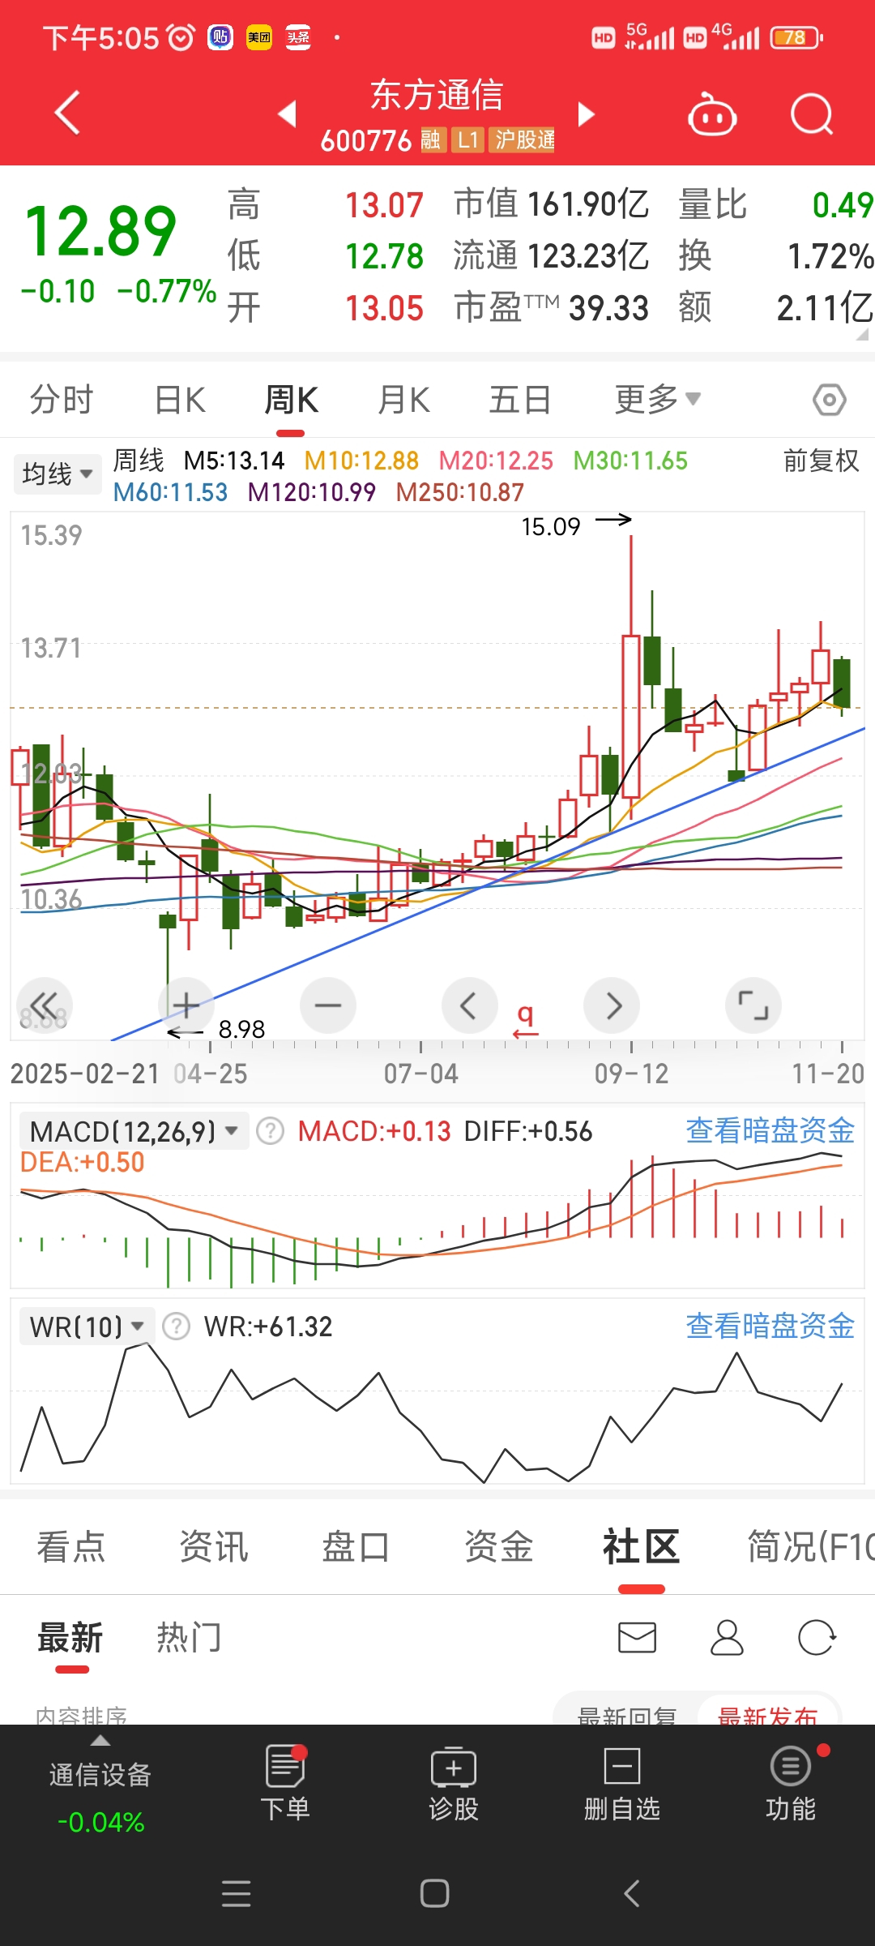The image size is (875, 1946).
Task: Open WR indicator help question mark
Action: (176, 1327)
